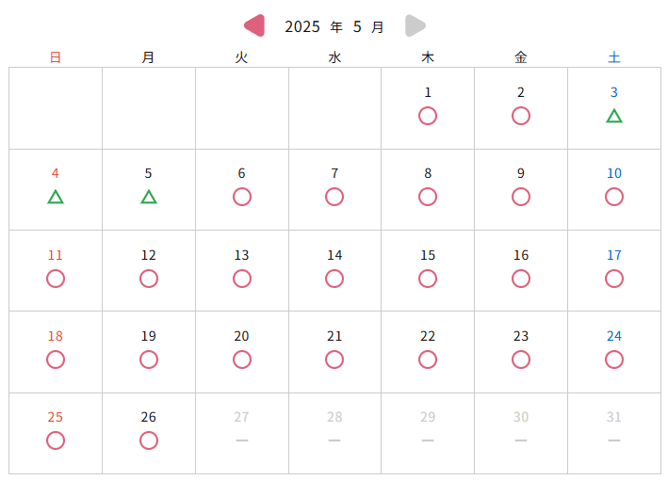
Task: Select the green triangle on May 5
Action: 149,197
